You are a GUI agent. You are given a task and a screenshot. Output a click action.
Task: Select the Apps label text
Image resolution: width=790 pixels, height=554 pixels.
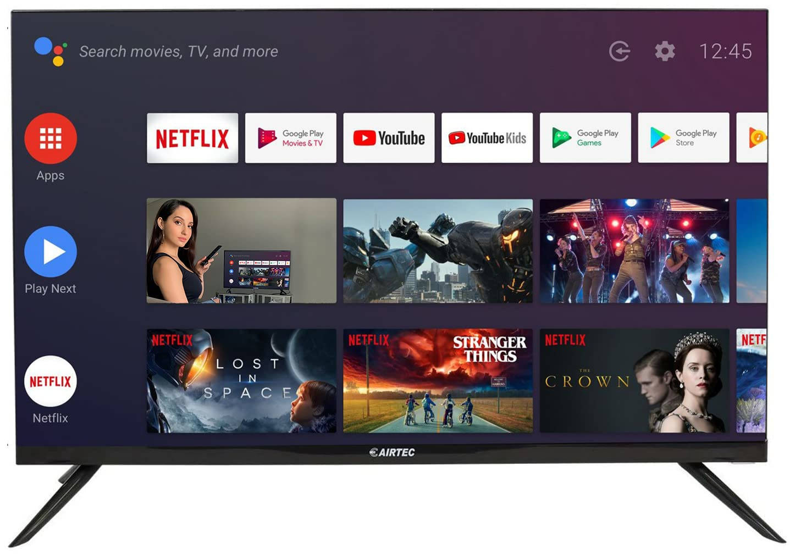tap(51, 176)
